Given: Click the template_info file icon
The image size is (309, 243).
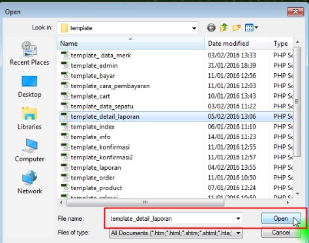Looking at the screenshot, I should click(65, 137).
